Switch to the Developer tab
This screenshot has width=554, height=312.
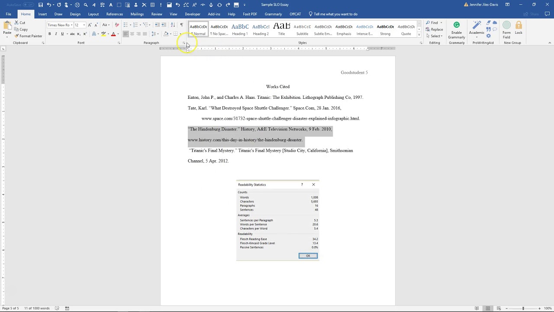click(193, 14)
